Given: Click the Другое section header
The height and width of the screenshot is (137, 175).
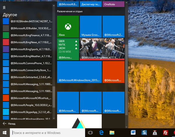Looking at the screenshot, I should 10,15.
